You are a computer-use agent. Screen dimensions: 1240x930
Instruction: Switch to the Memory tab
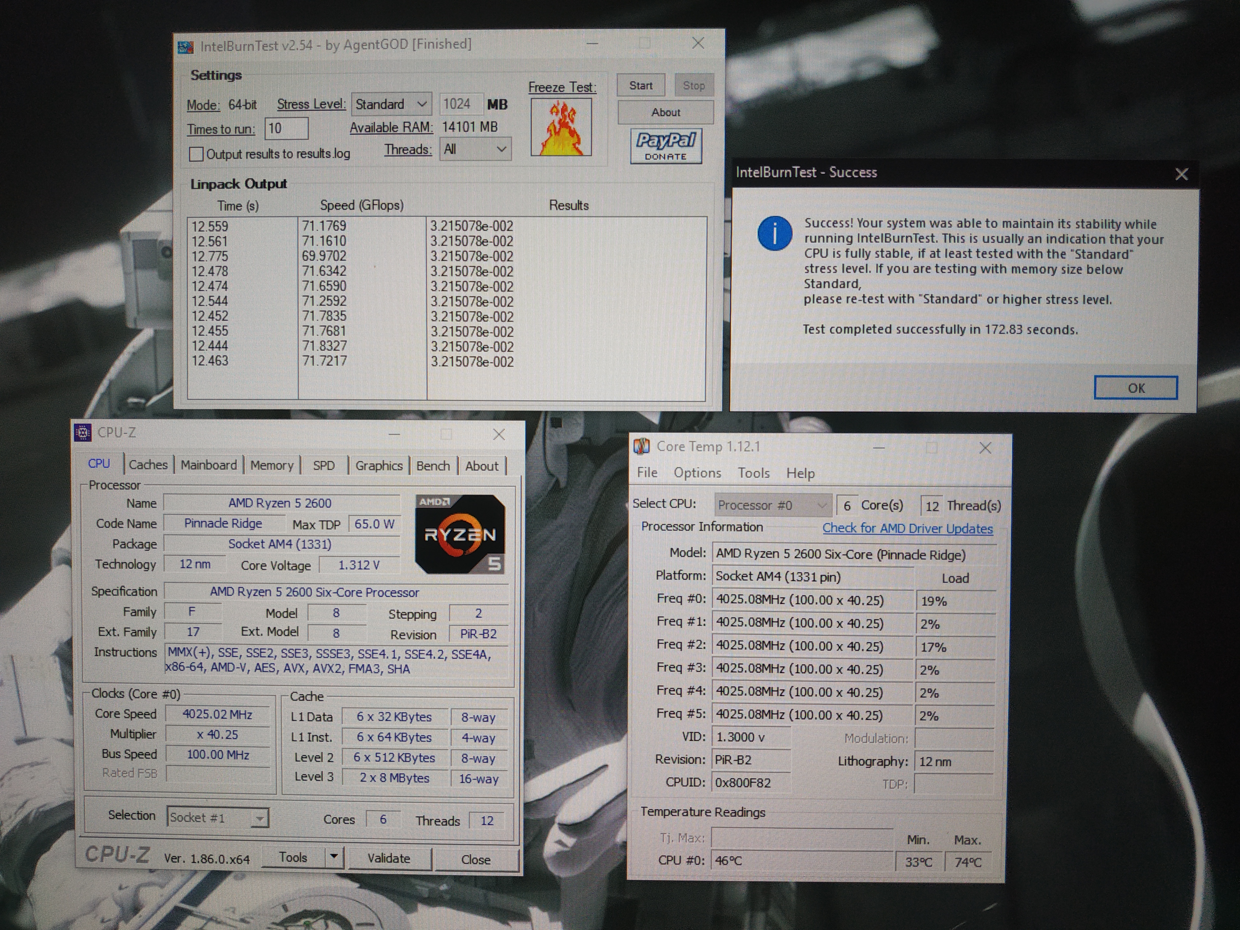(272, 465)
